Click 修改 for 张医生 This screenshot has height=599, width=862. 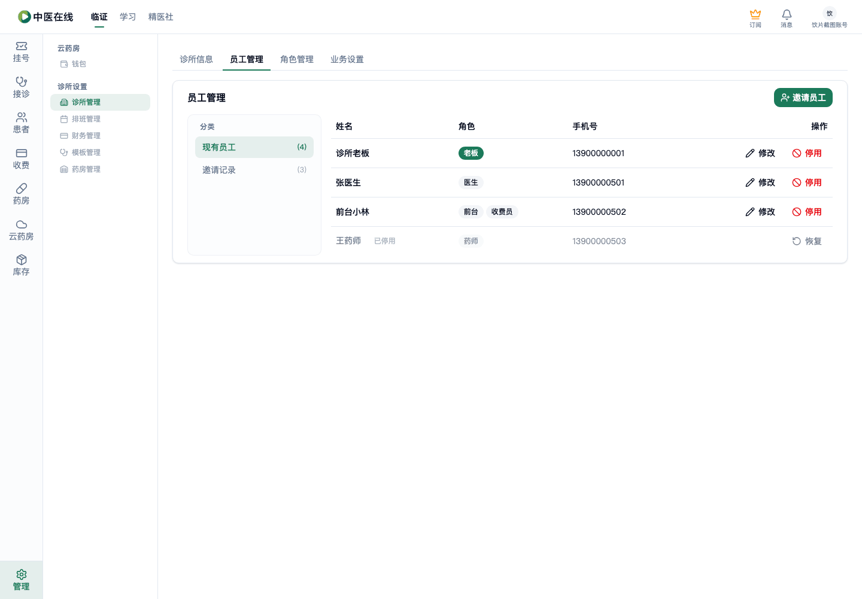[x=760, y=183]
